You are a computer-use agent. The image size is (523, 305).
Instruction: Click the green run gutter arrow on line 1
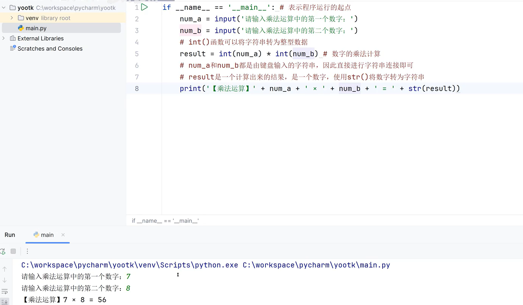144,7
